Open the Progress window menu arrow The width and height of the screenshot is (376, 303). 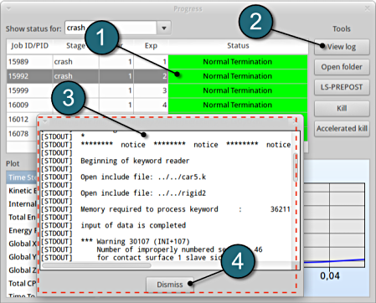[8, 8]
